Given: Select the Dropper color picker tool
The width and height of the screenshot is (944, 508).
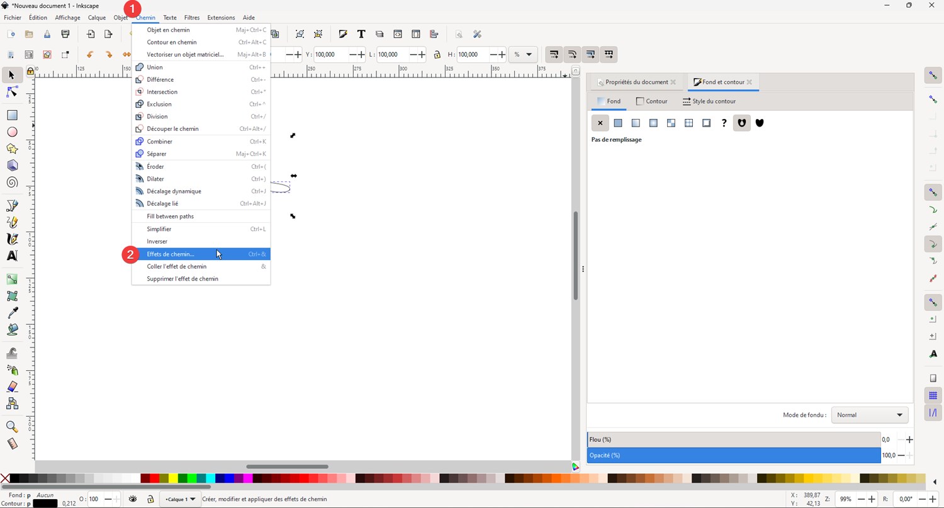Looking at the screenshot, I should coord(11,313).
